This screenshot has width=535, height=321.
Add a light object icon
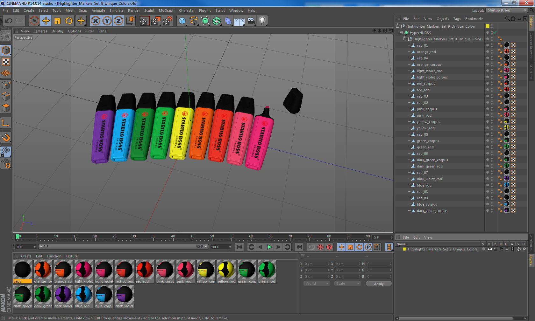(x=262, y=21)
